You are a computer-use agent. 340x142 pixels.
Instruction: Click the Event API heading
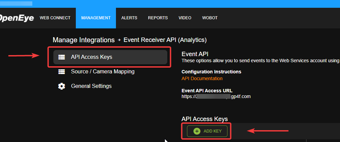(195, 54)
